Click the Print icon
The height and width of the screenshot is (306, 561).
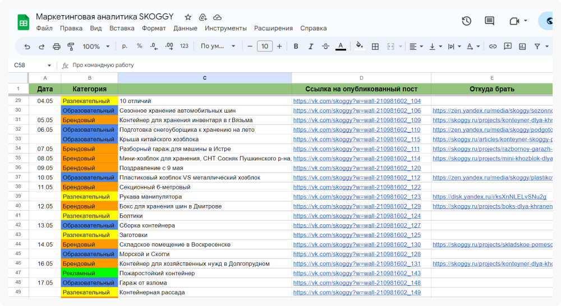56,47
